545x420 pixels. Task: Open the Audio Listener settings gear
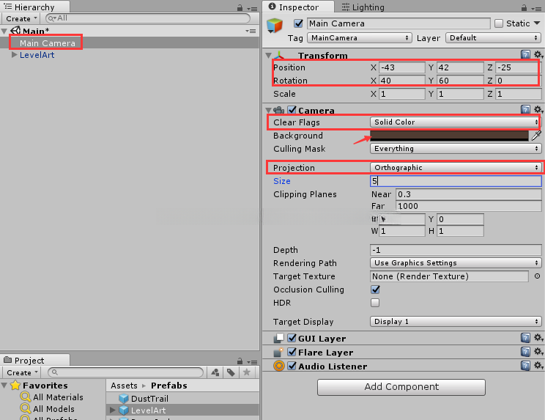point(538,365)
